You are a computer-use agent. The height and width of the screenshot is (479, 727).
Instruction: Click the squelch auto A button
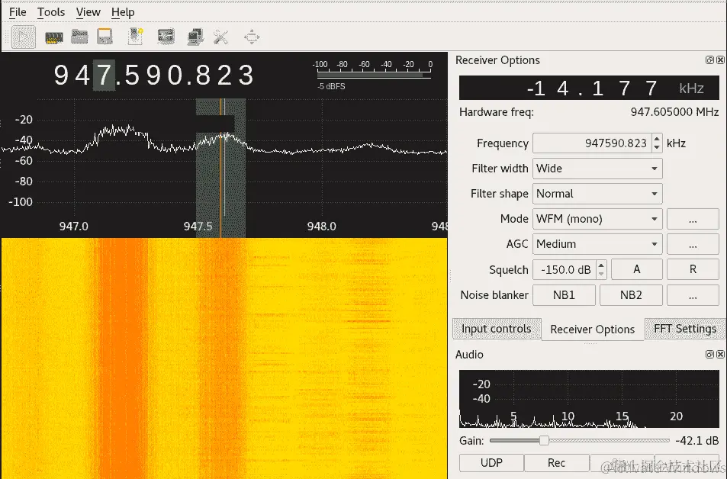[636, 269]
